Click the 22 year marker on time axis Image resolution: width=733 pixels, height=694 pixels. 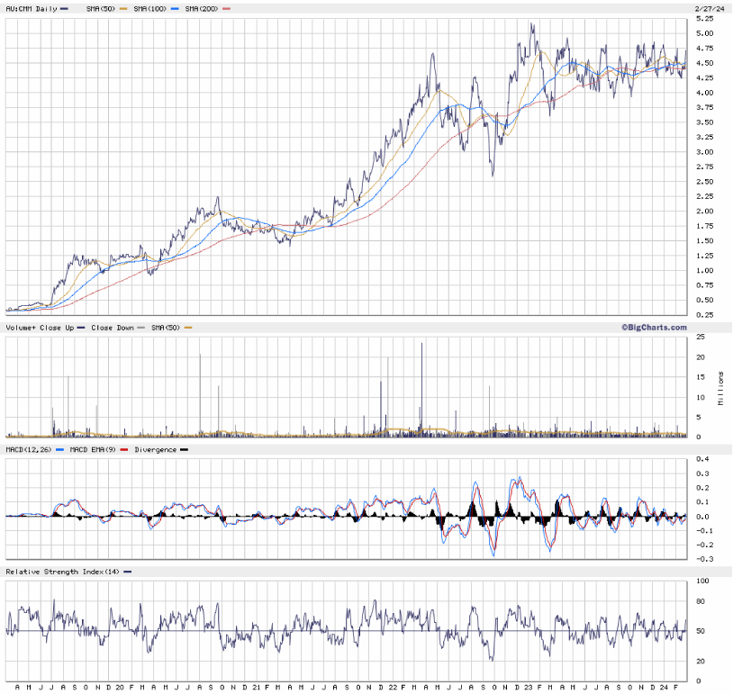(x=392, y=686)
